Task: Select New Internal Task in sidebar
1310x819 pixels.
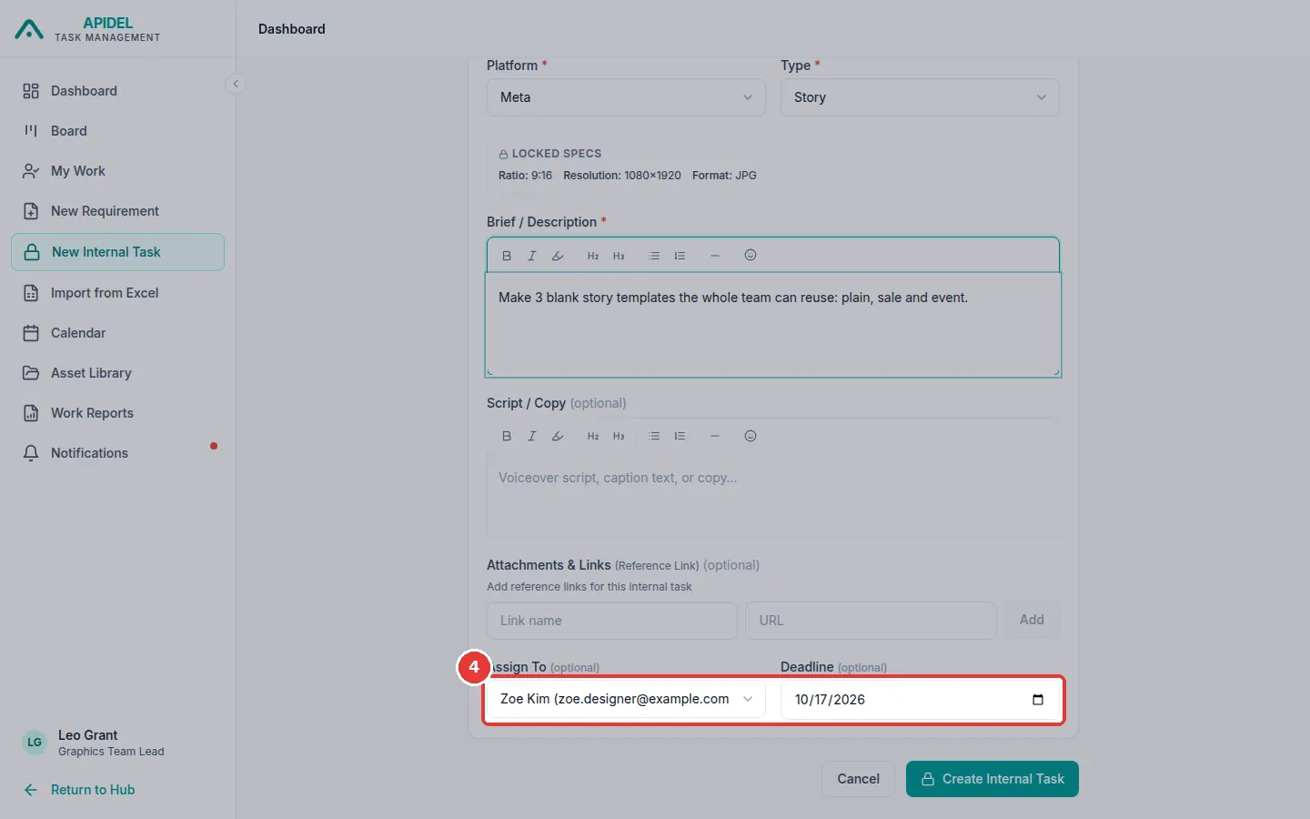Action: point(117,252)
